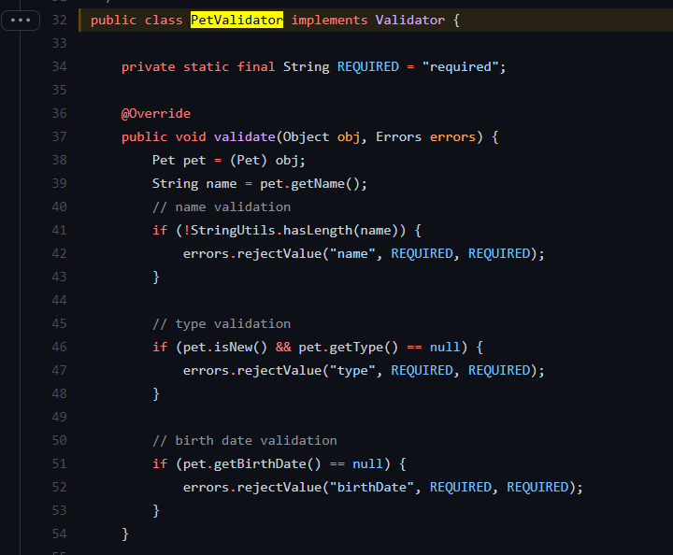Click the "// name validation" comment
This screenshot has width=673, height=555.
click(x=222, y=207)
